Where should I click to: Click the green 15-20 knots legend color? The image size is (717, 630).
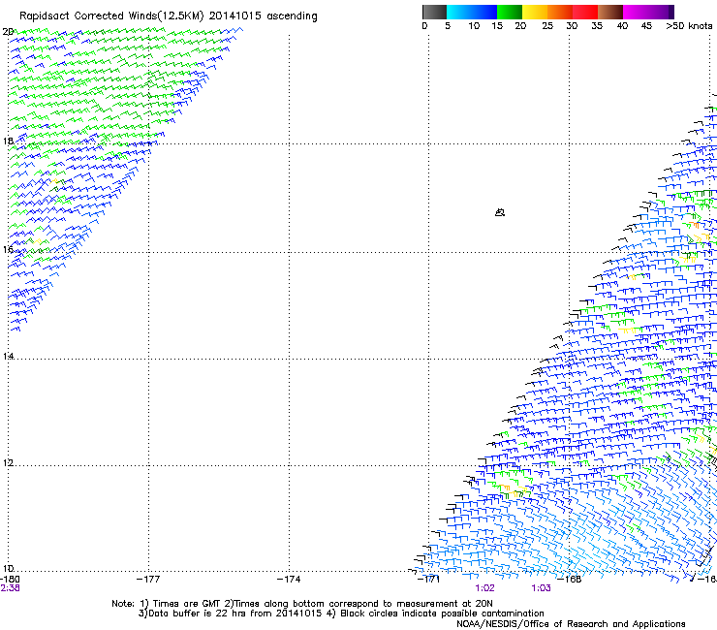click(x=510, y=12)
